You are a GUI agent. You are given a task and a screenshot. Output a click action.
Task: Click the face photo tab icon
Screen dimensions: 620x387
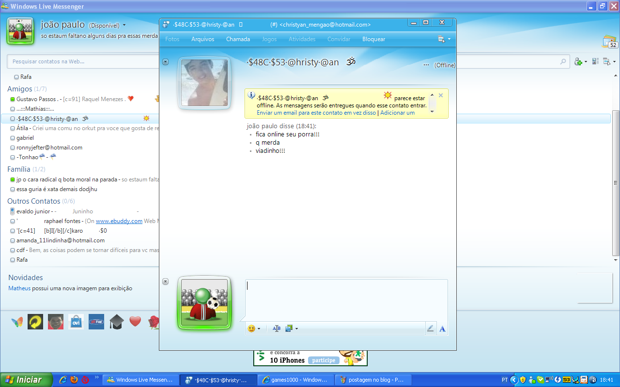pyautogui.click(x=56, y=322)
